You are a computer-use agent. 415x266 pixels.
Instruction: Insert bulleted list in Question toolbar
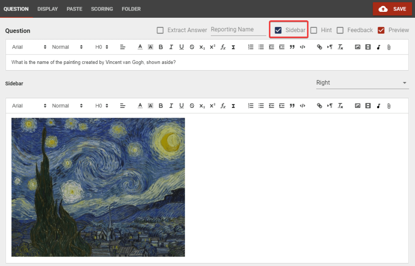point(261,47)
